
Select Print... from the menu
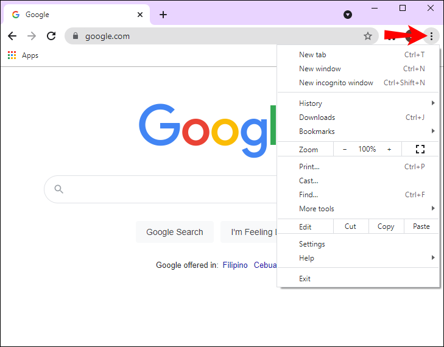[358, 167]
